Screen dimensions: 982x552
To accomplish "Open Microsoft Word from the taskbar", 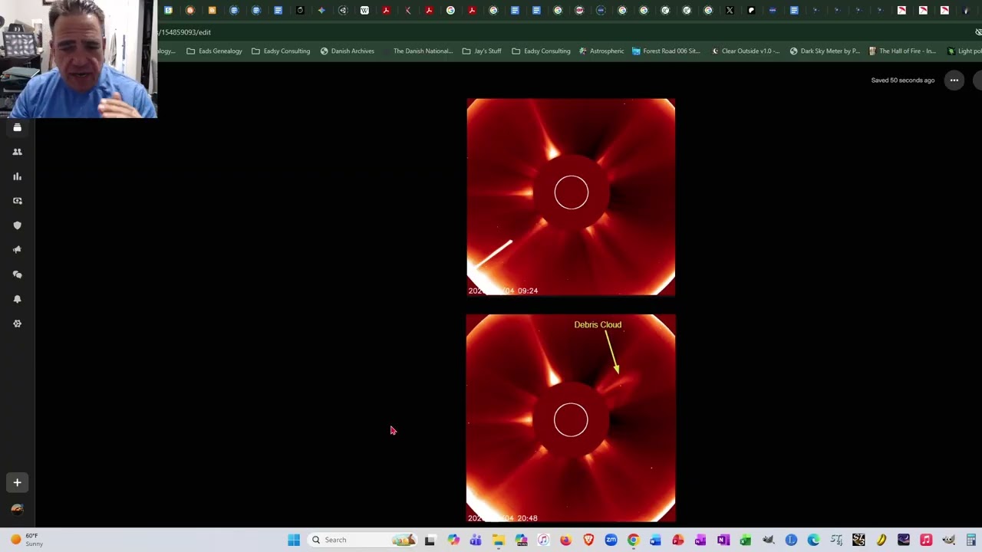I will point(655,540).
